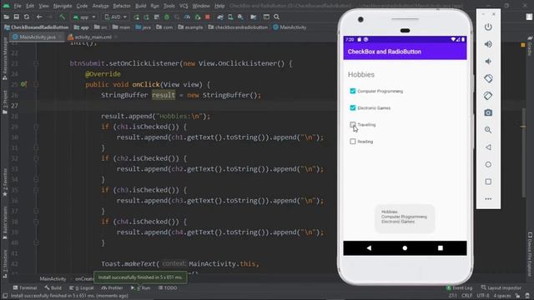Click emulator sidebar Overview square icon
The image size is (534, 300).
(488, 182)
